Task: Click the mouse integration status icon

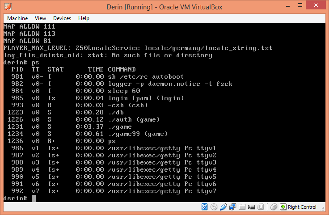Action: tap(274, 207)
